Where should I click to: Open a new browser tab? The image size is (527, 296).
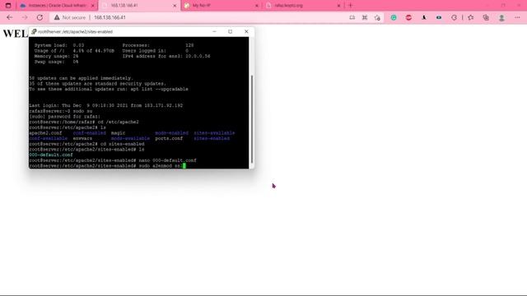point(351,6)
